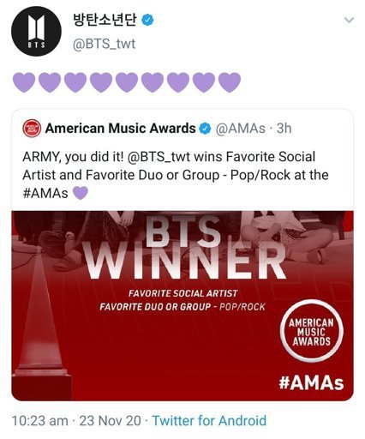Open the BTS WINNER image
Screen dimensions: 365x439
182,305
